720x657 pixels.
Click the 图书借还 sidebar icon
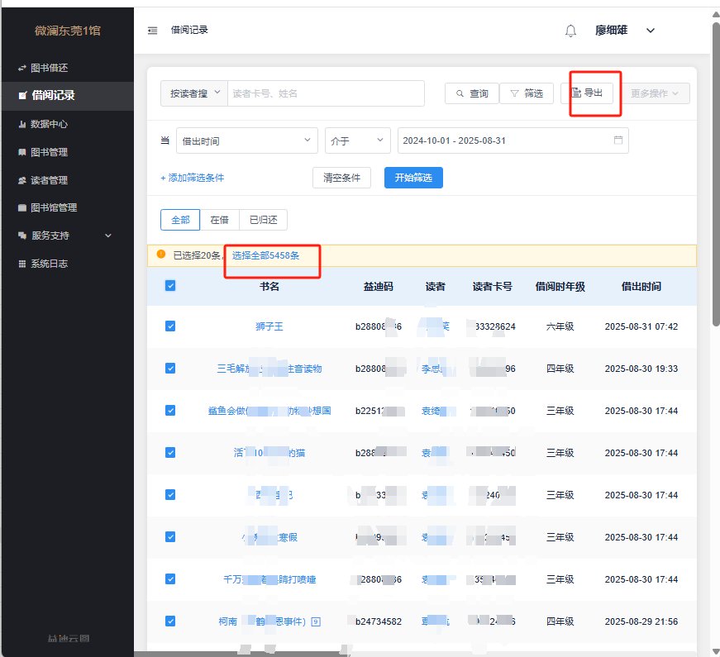click(22, 68)
